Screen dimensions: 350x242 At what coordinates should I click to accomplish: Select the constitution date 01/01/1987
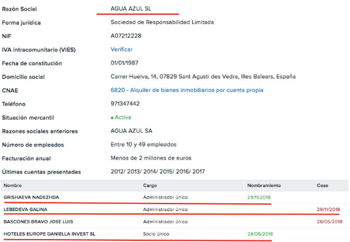[x=124, y=63]
